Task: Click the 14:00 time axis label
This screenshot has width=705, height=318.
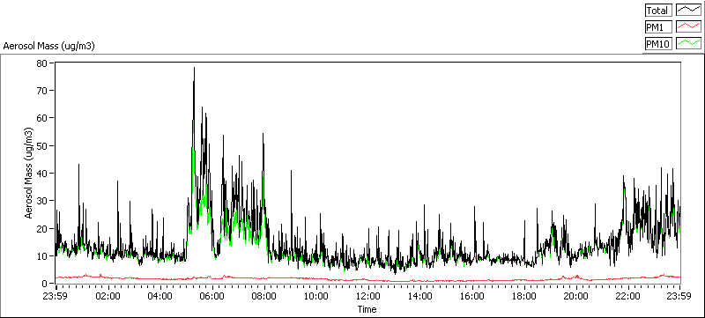Action: (x=420, y=296)
